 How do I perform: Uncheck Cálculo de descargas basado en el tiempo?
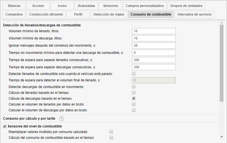(x=134, y=98)
